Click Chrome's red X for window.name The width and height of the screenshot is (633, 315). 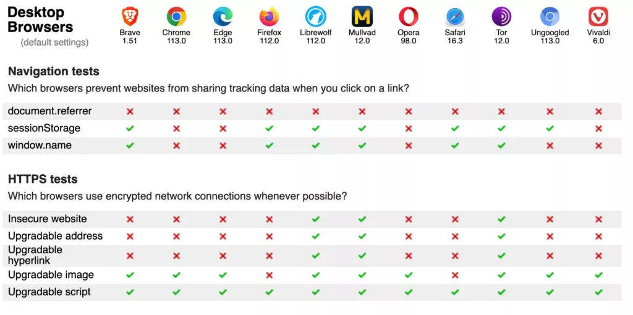[x=176, y=146]
